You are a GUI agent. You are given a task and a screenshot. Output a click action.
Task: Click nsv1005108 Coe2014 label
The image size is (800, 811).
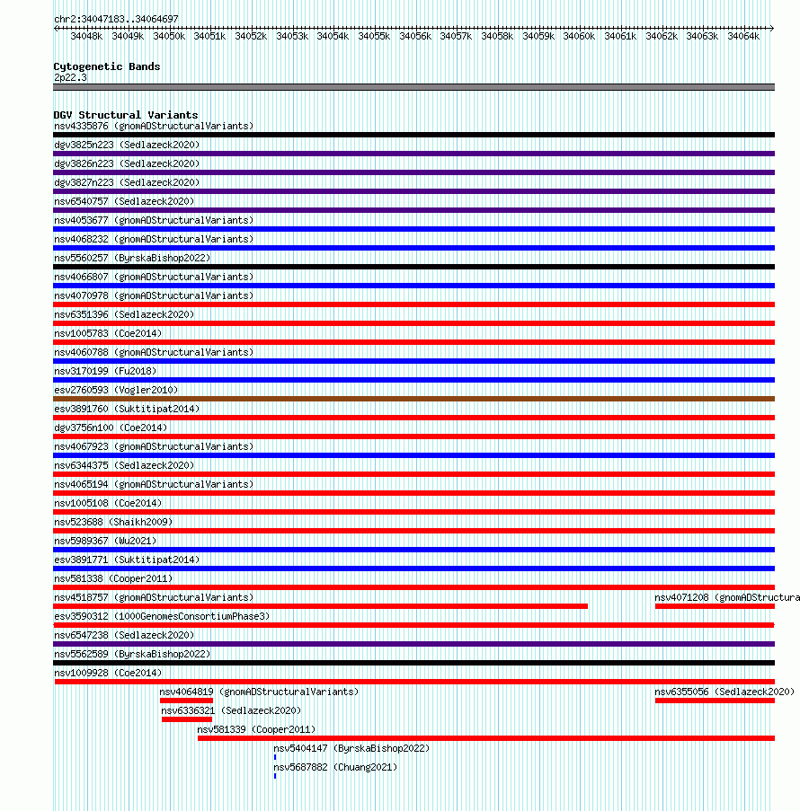click(108, 503)
